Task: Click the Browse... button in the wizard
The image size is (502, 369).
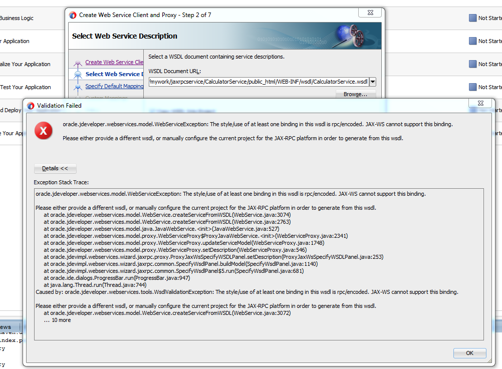Action: 355,94
